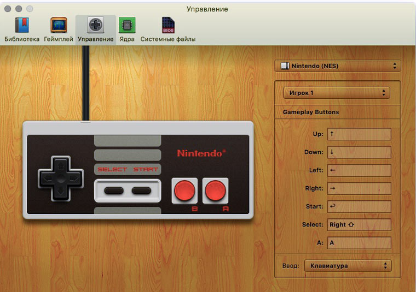
Task: Click the Start key binding field
Action: click(359, 206)
